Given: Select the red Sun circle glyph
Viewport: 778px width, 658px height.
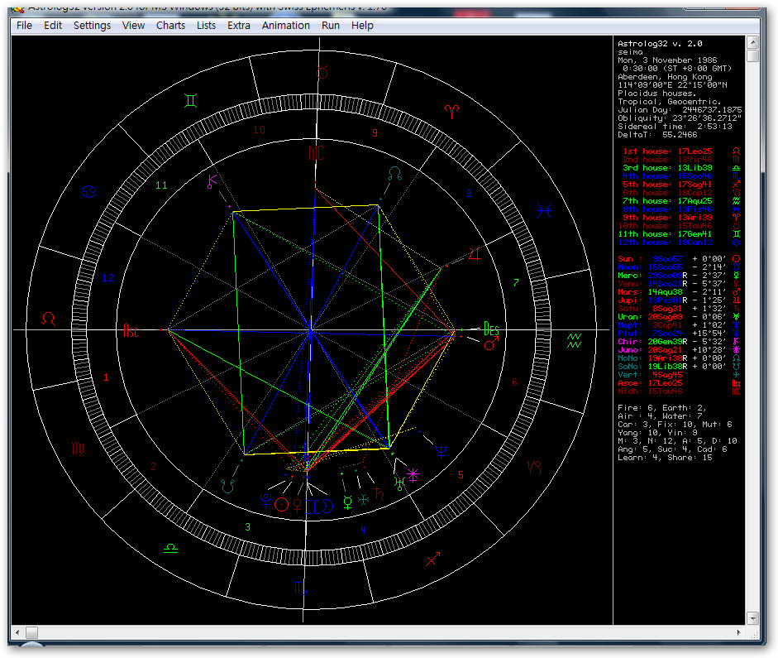Looking at the screenshot, I should (x=281, y=503).
